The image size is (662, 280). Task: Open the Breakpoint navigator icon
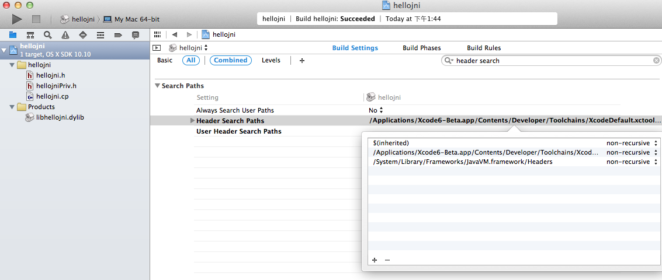point(117,35)
